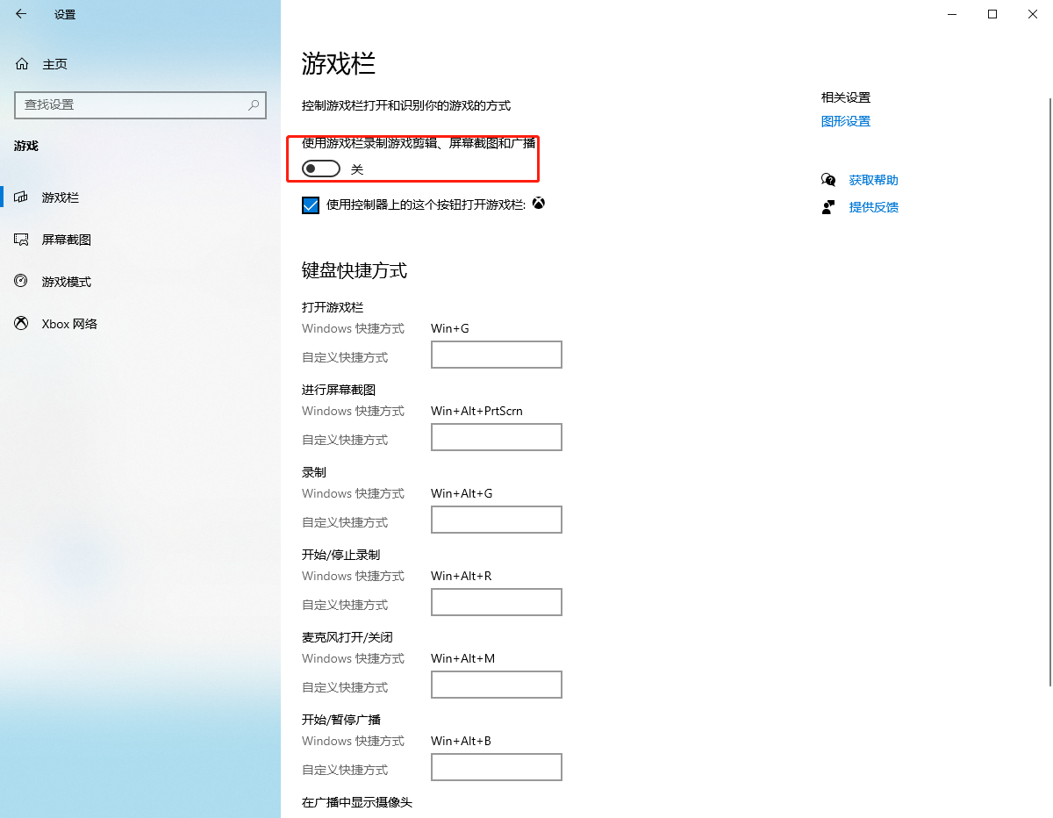Click the Xbox controller icon beside the checkbox
The width and height of the screenshot is (1053, 818).
(538, 203)
